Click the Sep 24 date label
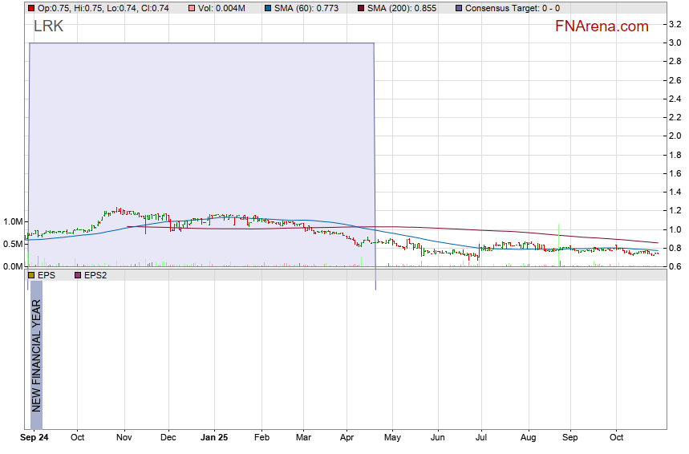 click(x=33, y=438)
